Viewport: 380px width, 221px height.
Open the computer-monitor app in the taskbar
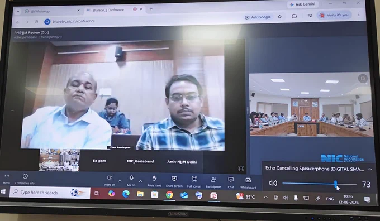[199, 195]
